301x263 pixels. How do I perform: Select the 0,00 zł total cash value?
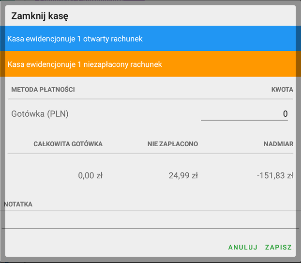[90, 176]
